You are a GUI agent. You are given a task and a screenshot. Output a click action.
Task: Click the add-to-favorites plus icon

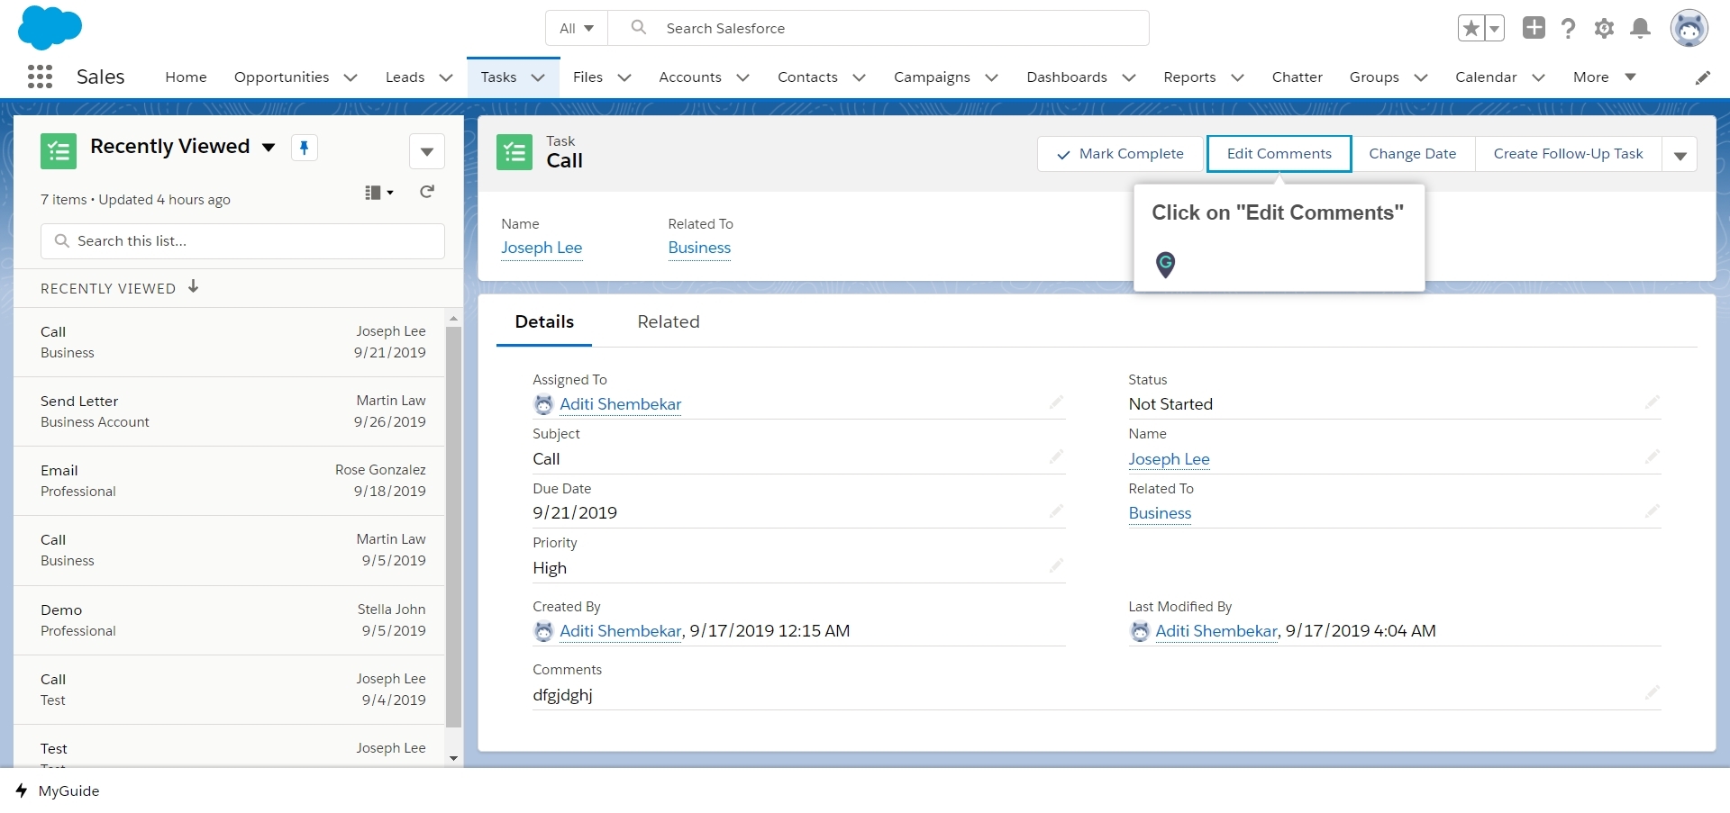coord(1533,28)
